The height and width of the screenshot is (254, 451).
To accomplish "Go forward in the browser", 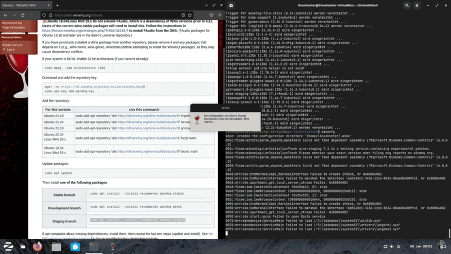I will (x=14, y=15).
